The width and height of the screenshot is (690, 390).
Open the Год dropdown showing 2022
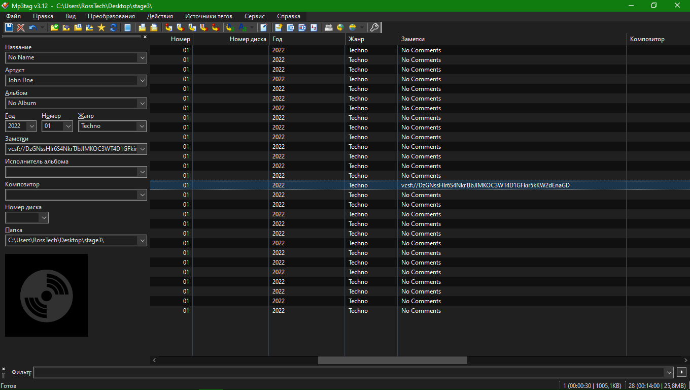coord(31,126)
